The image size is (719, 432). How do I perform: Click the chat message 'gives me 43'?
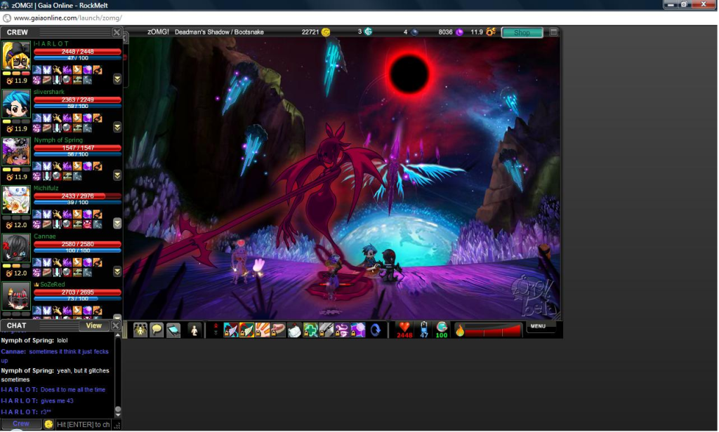pyautogui.click(x=57, y=400)
